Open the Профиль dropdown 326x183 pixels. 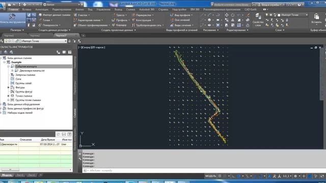tap(121, 20)
